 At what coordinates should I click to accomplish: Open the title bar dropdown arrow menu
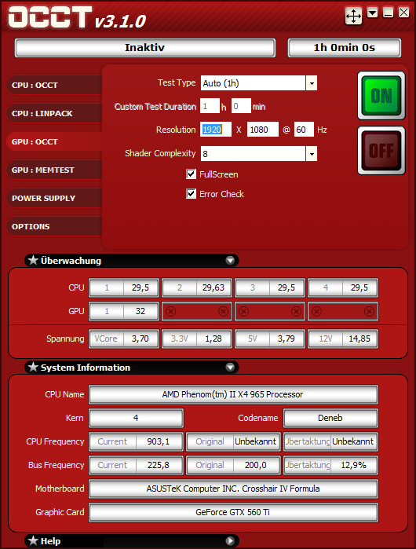pyautogui.click(x=372, y=13)
